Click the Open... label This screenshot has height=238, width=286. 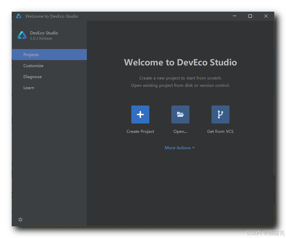[180, 132]
